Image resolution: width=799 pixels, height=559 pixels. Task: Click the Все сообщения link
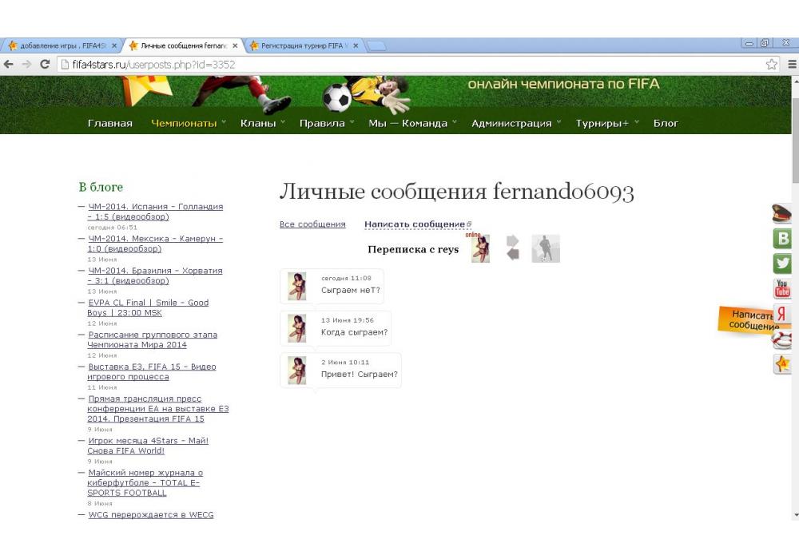(312, 224)
